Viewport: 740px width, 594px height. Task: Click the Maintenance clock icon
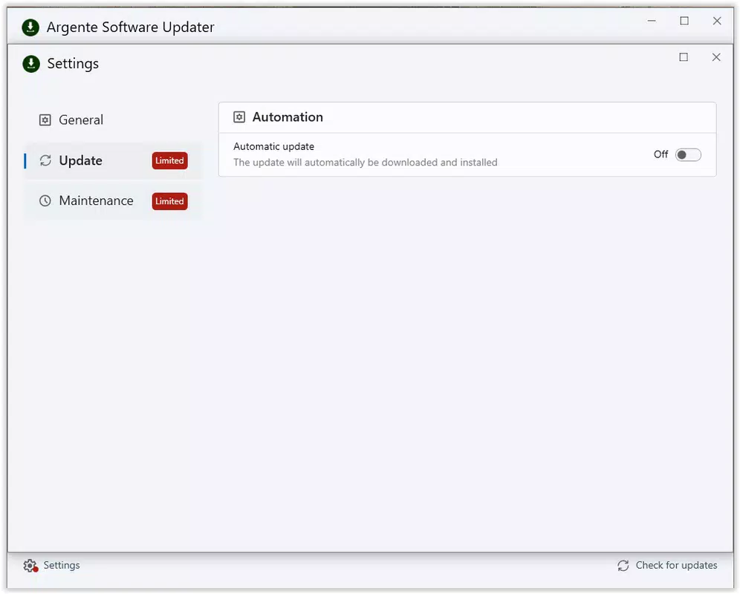click(x=45, y=201)
